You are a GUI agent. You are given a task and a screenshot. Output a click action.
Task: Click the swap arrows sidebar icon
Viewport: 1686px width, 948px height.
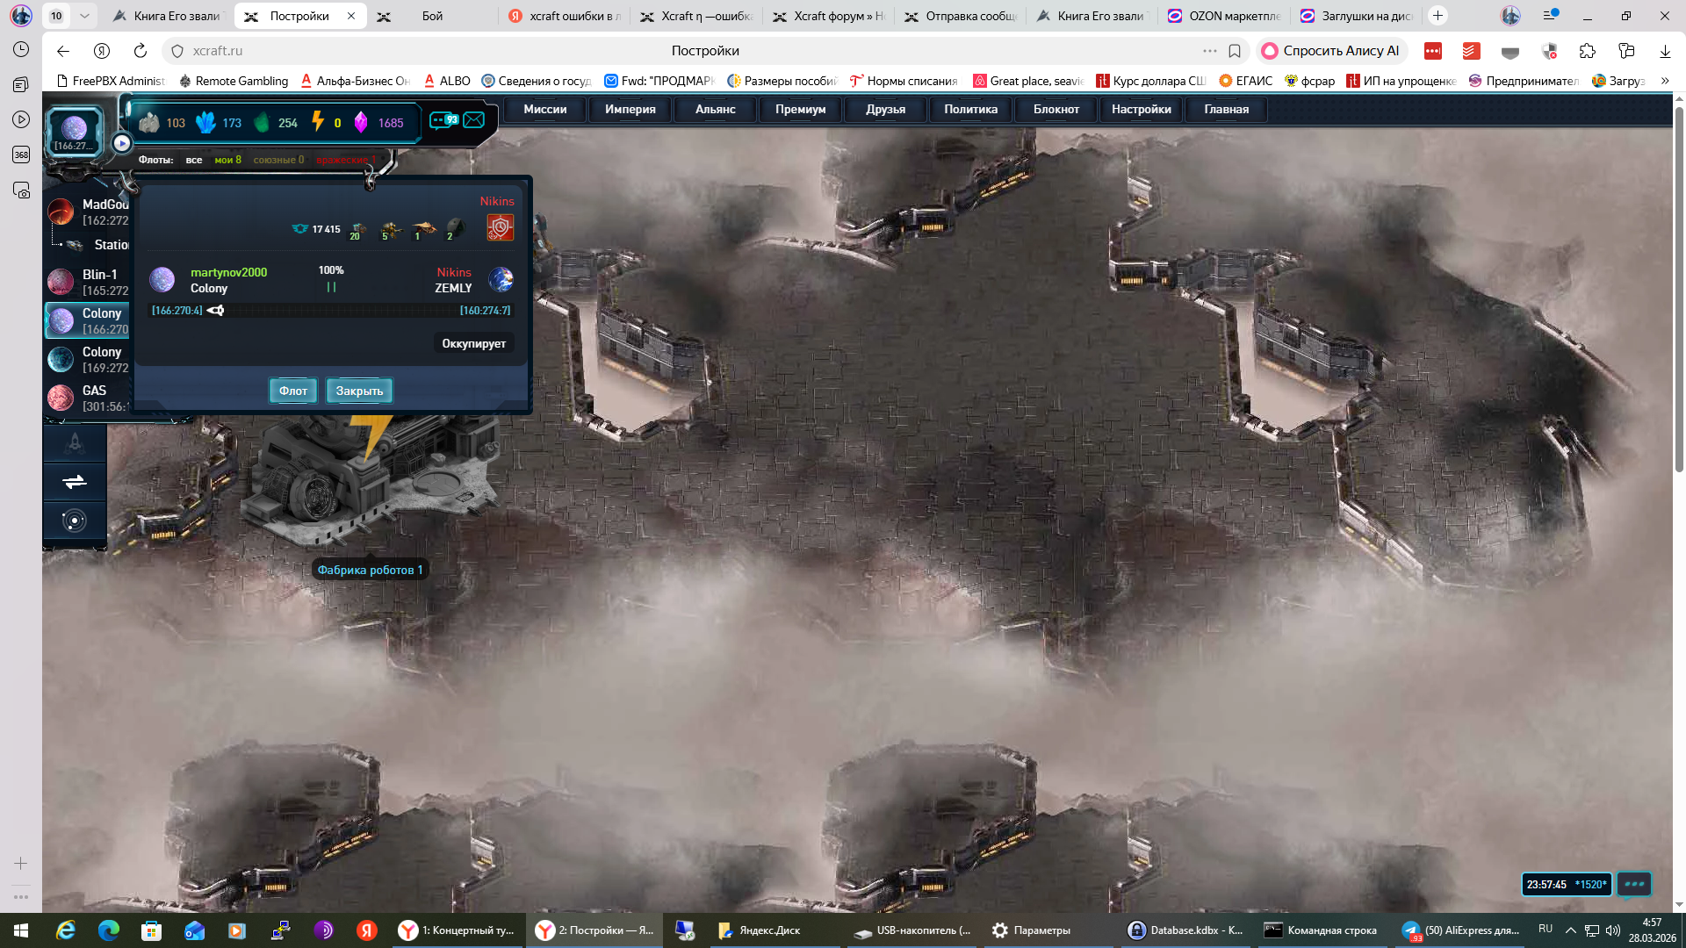[75, 481]
